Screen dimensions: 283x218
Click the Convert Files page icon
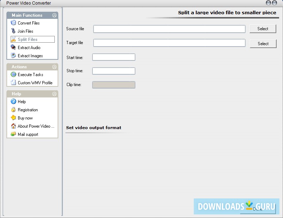pos(14,23)
